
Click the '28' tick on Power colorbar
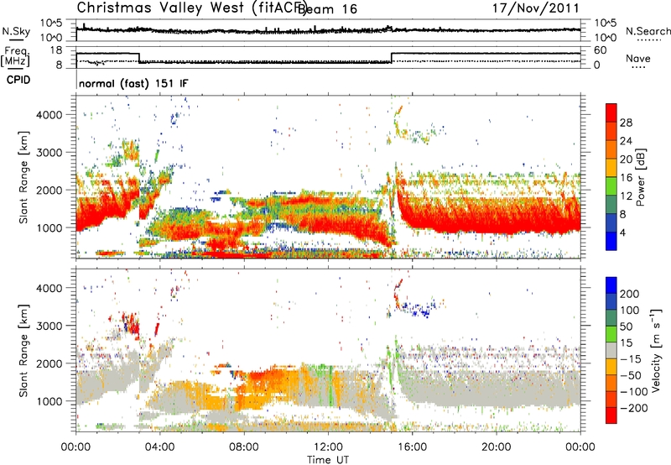coord(626,123)
